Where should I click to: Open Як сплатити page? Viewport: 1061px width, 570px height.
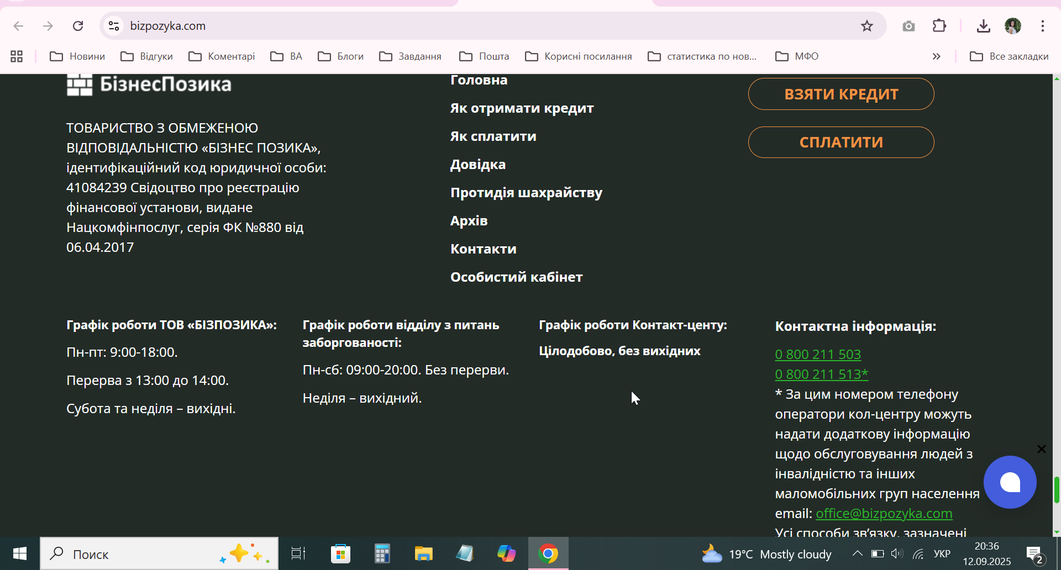click(493, 136)
